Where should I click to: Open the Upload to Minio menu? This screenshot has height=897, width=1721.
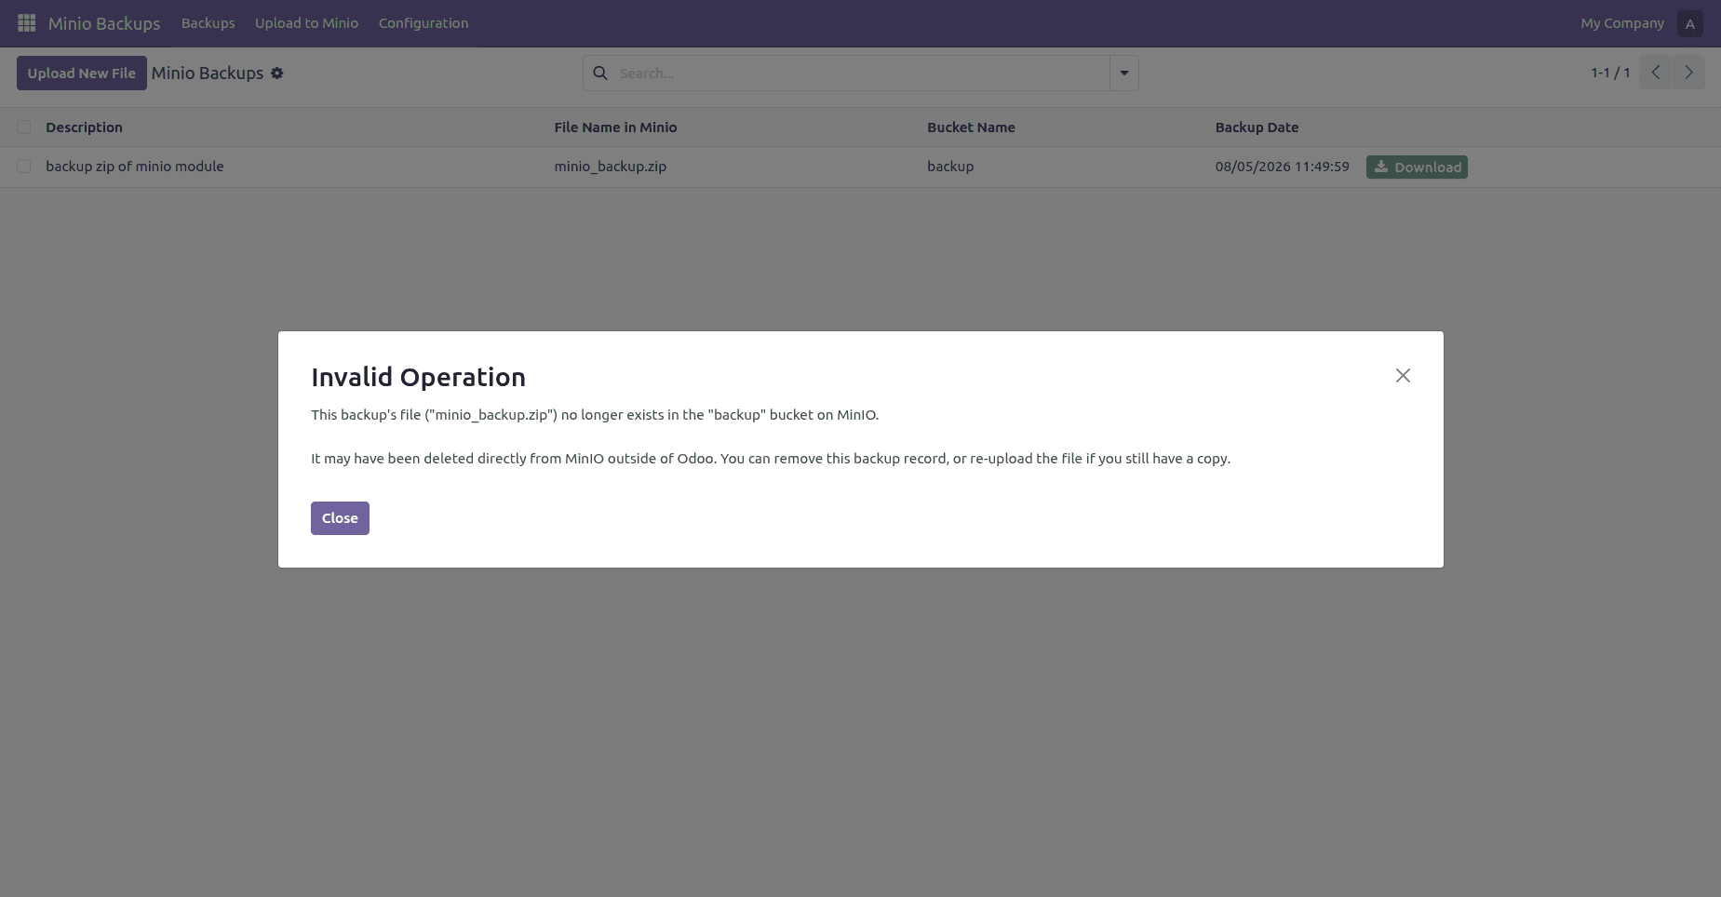click(x=306, y=23)
